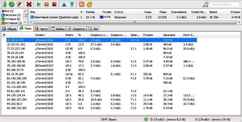Screen dimensions: 242x122
Task: Click the red Remove torrent icon
Action: (29, 4)
